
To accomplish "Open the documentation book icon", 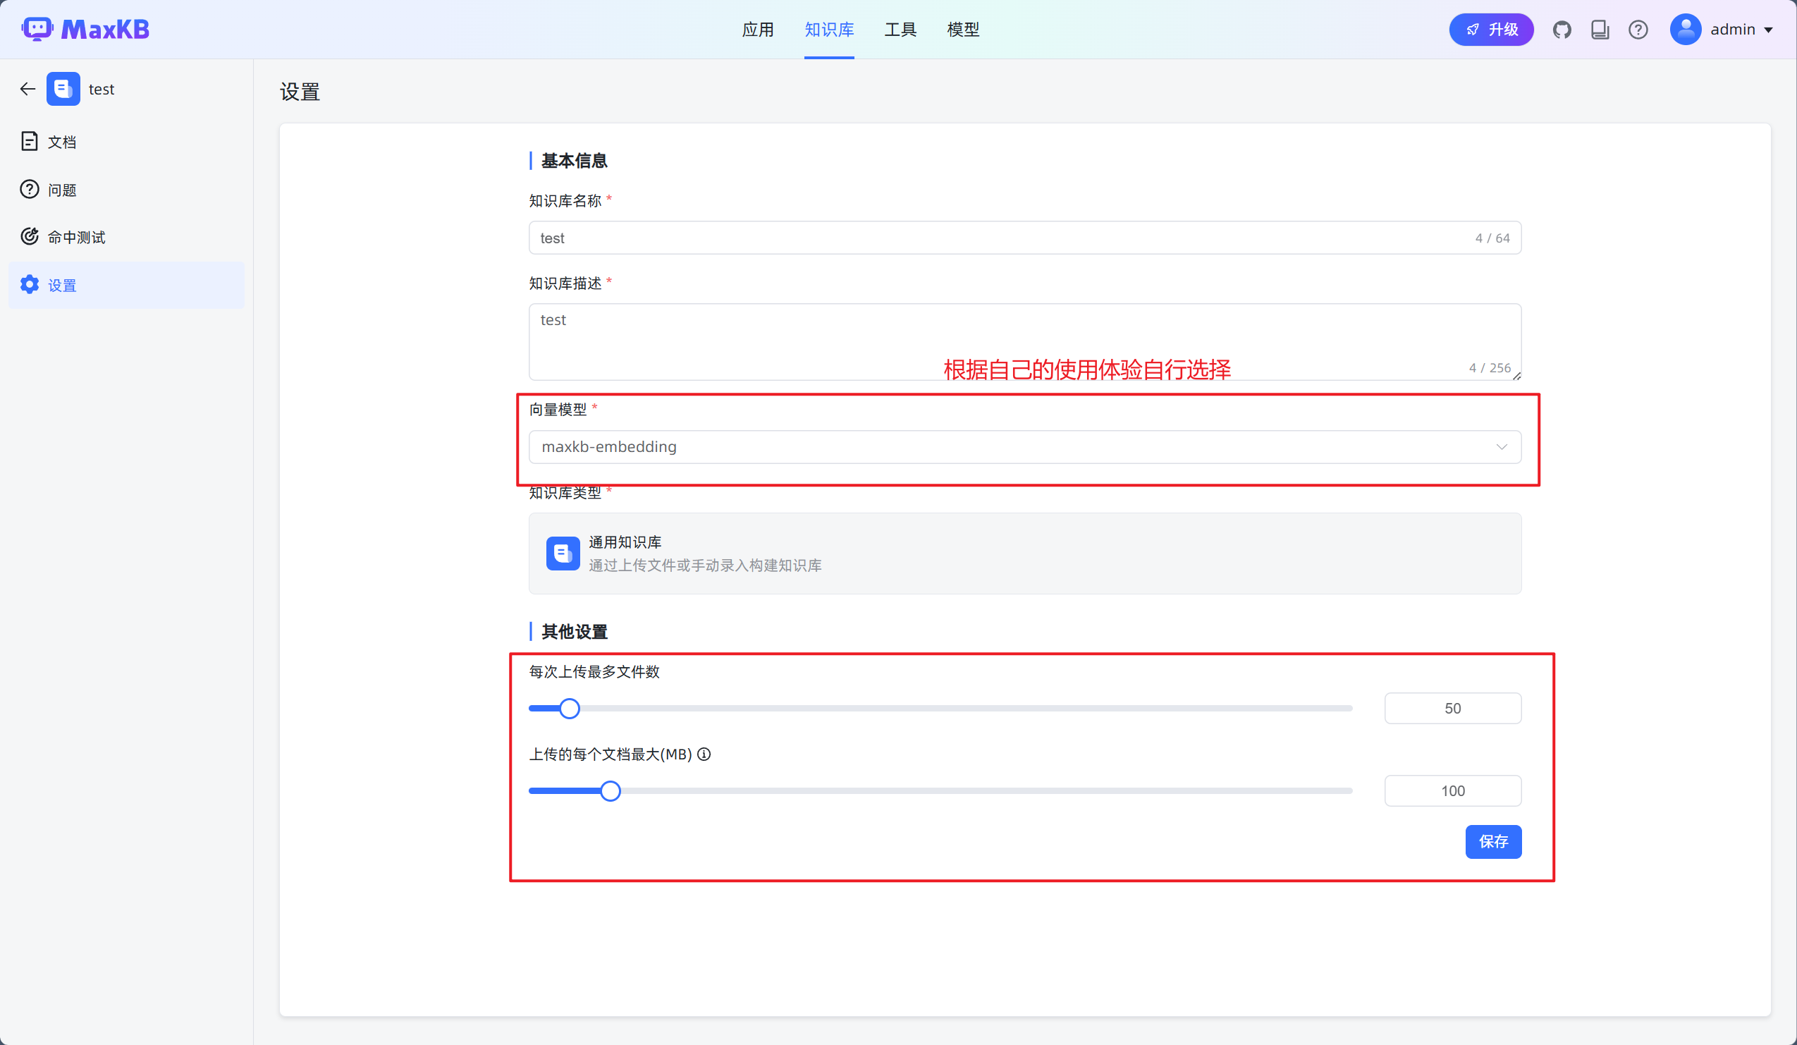I will pos(1600,30).
